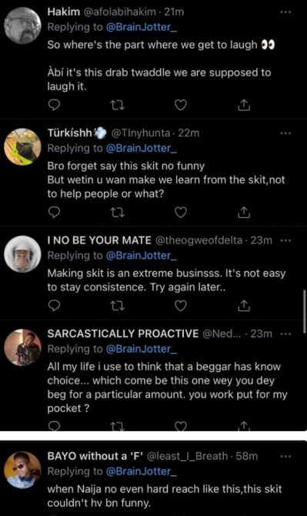Retweet Türkíshh's skit tweet
The width and height of the screenshot is (307, 516).
(x=117, y=213)
